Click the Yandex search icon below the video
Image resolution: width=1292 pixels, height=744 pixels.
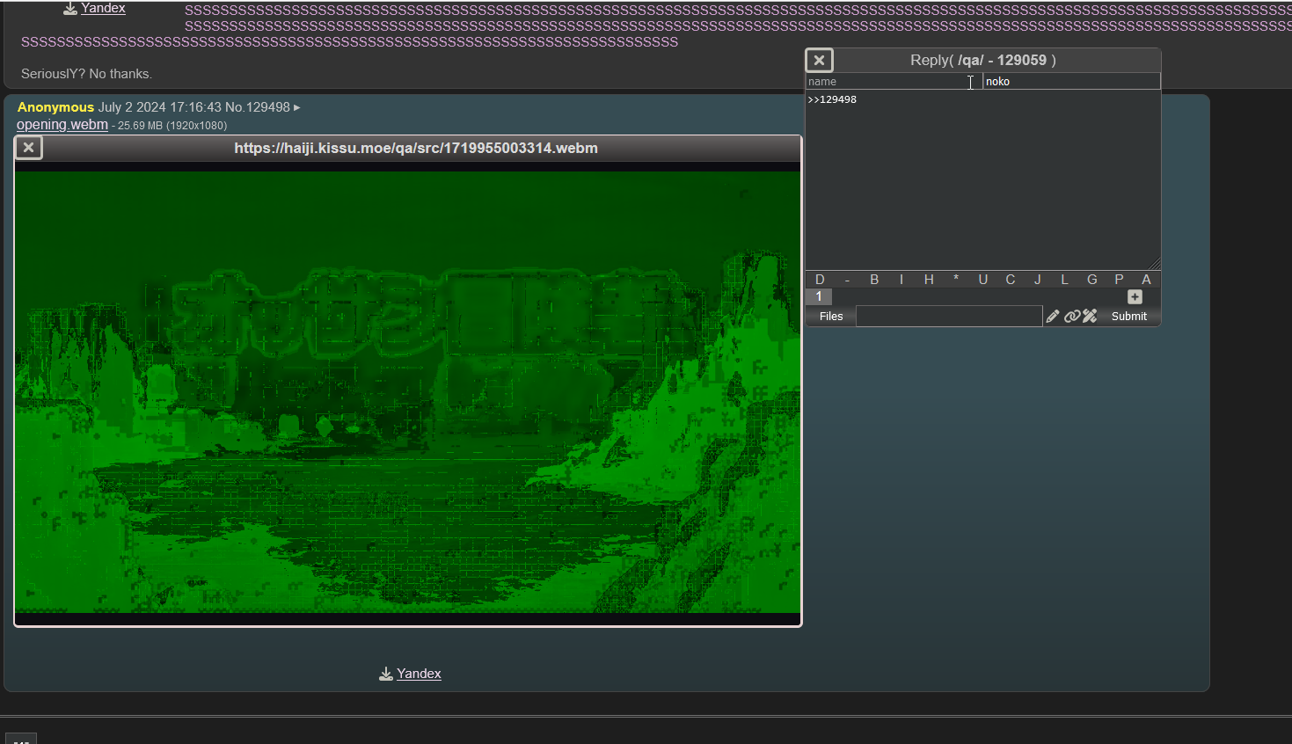(386, 674)
